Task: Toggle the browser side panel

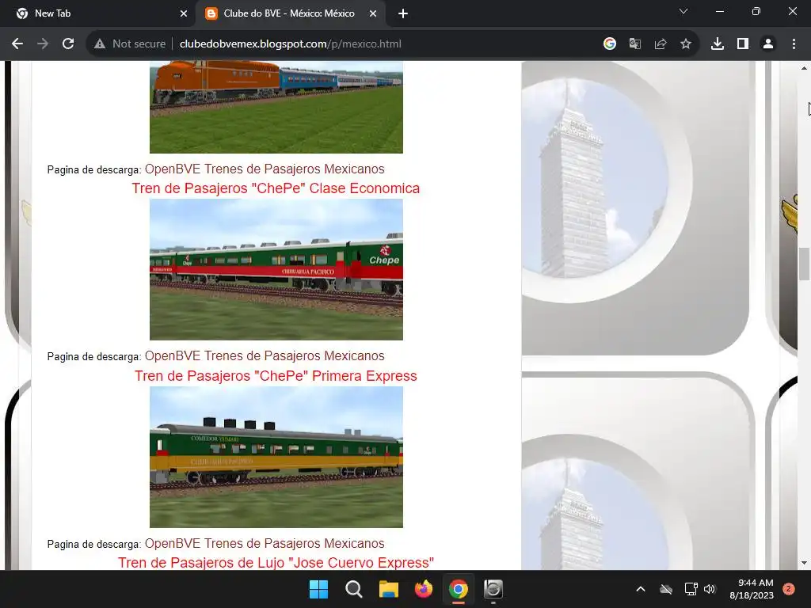Action: [x=743, y=44]
